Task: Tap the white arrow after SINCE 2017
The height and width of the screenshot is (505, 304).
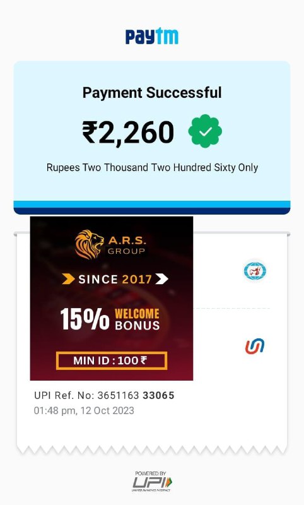Action: [162, 279]
